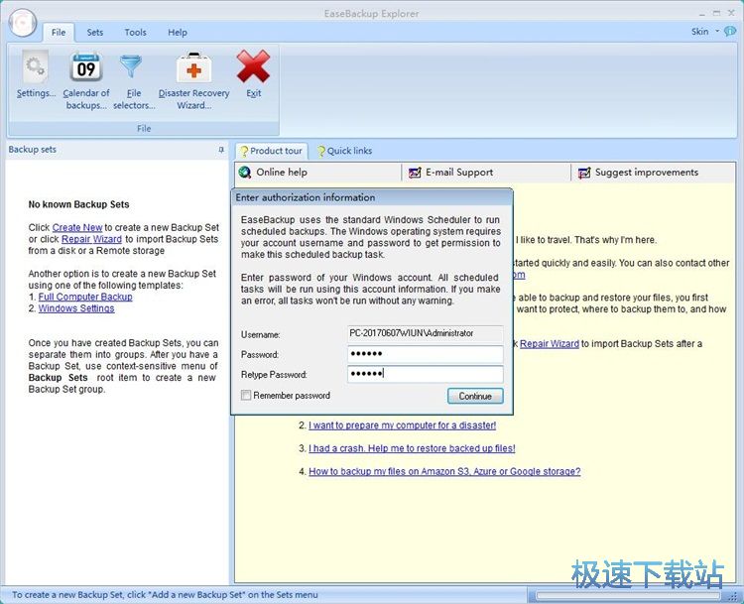Viewport: 744px width, 604px height.
Task: Click into the Password field
Action: pyautogui.click(x=426, y=354)
